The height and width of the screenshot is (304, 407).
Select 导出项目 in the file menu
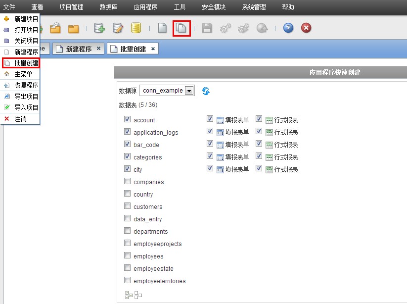pyautogui.click(x=24, y=96)
